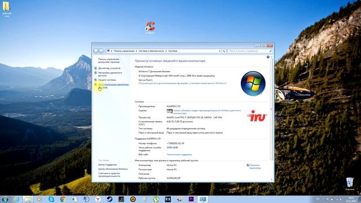
Task: Open the media player taskbar icon
Action: pyautogui.click(x=39, y=199)
